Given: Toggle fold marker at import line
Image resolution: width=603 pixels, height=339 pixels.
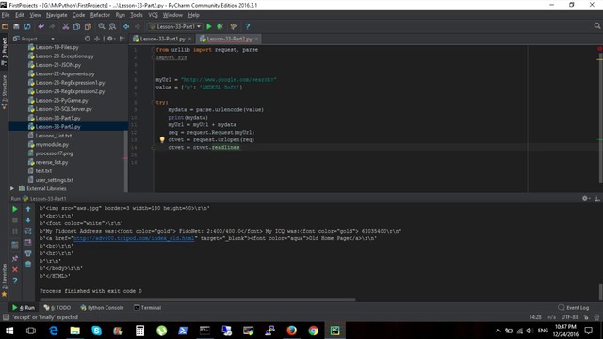Looking at the screenshot, I should 153,50.
